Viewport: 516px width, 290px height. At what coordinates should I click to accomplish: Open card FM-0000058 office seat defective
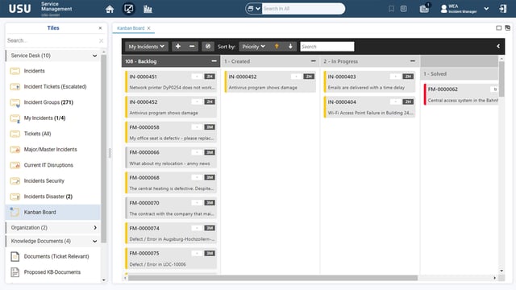[x=171, y=132]
